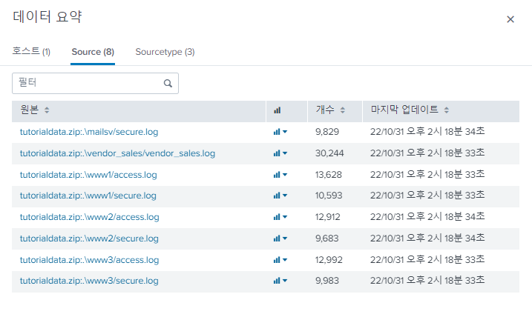This screenshot has width=532, height=317.
Task: Expand chart dropdown for vendor_sales.log
Action: pyautogui.click(x=280, y=153)
